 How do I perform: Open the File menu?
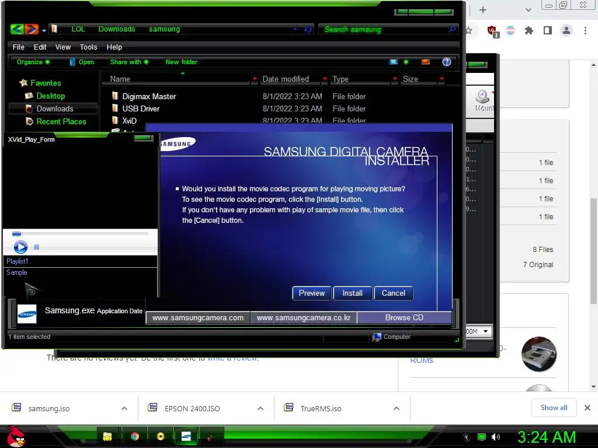coord(18,47)
